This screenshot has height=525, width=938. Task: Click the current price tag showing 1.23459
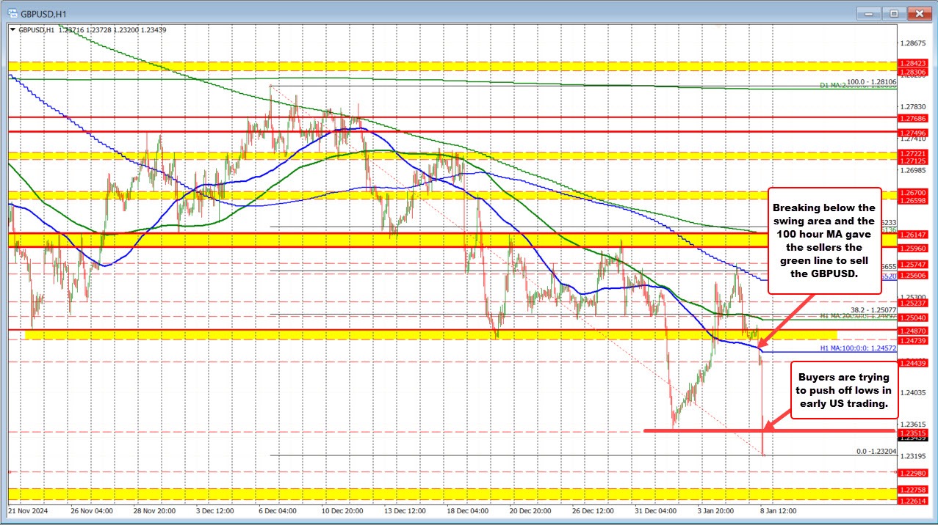pyautogui.click(x=913, y=439)
